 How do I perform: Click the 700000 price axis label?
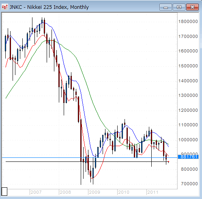coord(189,184)
